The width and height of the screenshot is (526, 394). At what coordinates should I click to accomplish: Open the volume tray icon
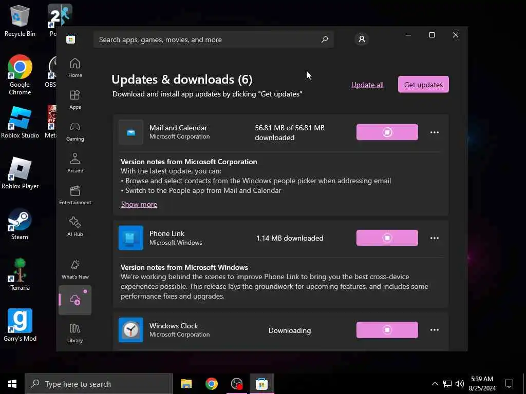coord(460,384)
